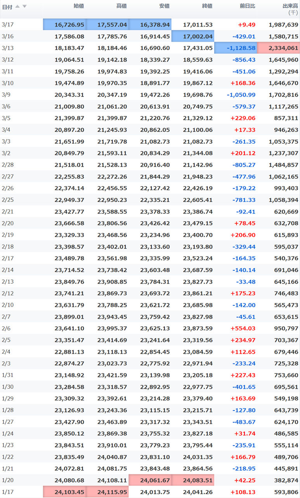Screen dimensions: 300x498
Task: Select highlighted open value 24,103.45
Action: [x=64, y=492]
